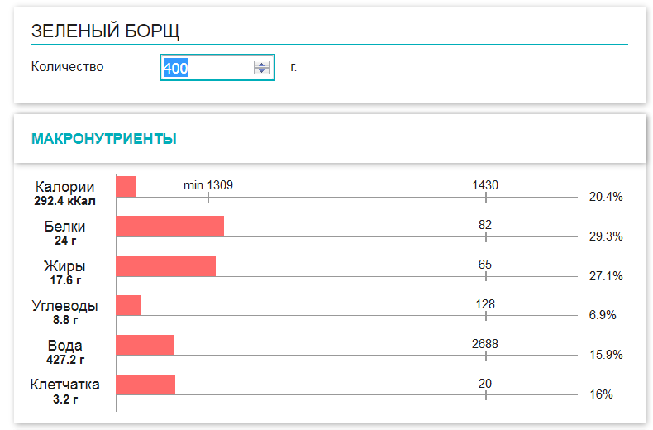Click the quantity input field showing 400
This screenshot has height=430, width=653.
point(207,68)
